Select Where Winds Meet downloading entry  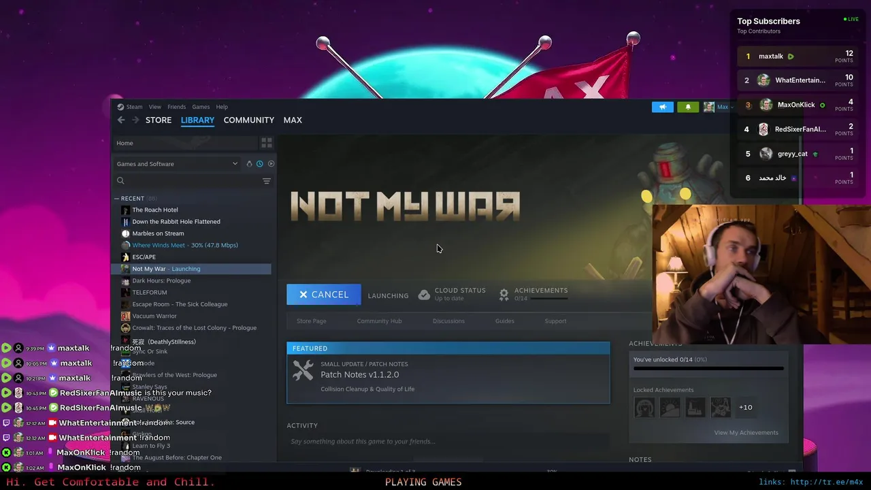point(185,245)
